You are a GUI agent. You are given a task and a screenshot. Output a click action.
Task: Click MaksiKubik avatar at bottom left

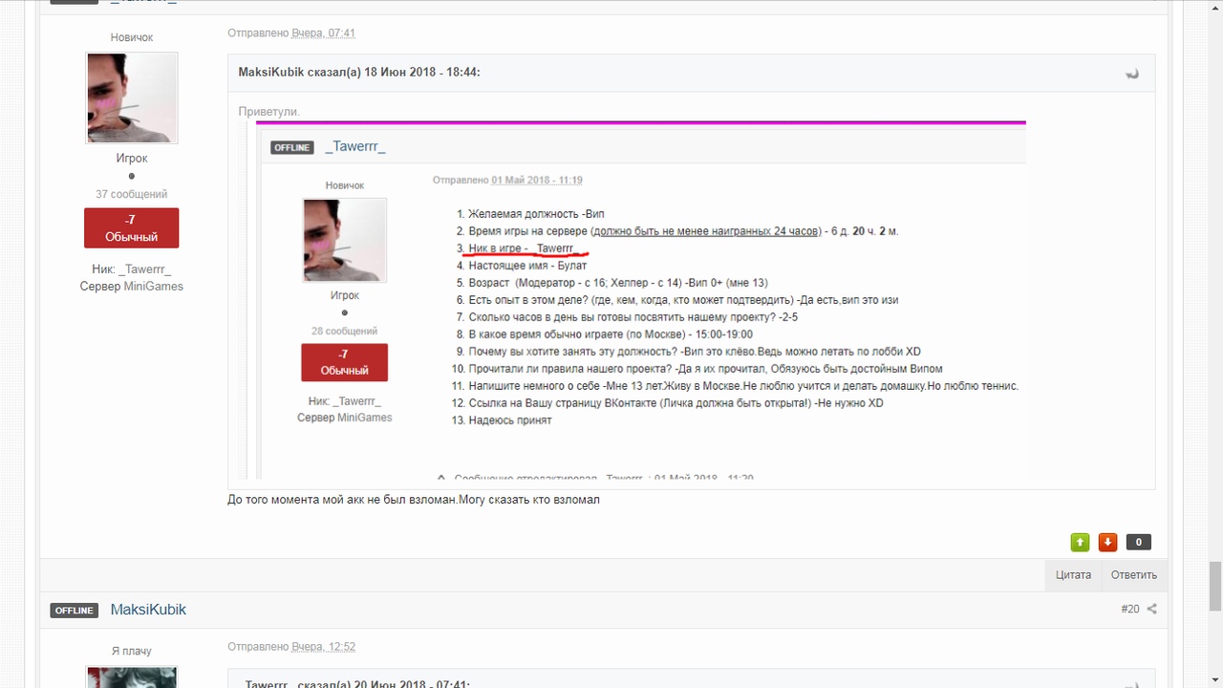tap(132, 677)
